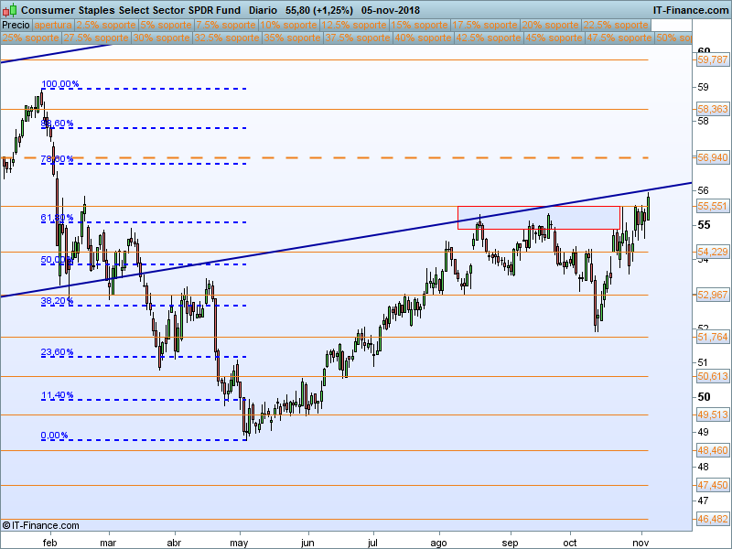Click the 54,229 support price label

713,253
